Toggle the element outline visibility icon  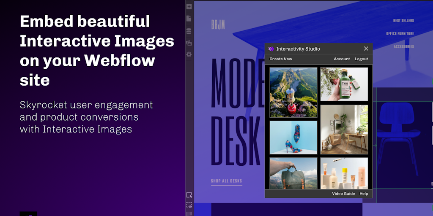click(189, 205)
